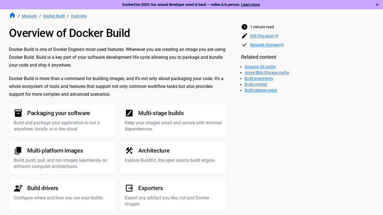Follow the Learn more banner link
The height and width of the screenshot is (215, 383).
click(250, 5)
